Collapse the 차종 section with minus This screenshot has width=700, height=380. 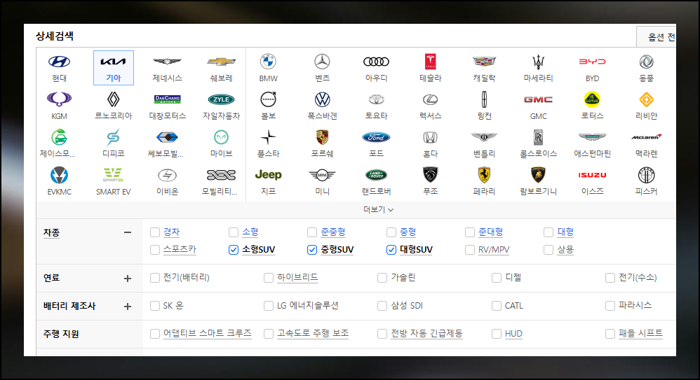(x=128, y=232)
